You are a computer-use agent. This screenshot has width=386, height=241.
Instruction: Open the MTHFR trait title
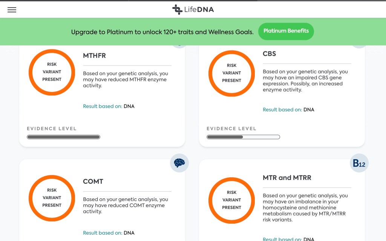click(94, 56)
